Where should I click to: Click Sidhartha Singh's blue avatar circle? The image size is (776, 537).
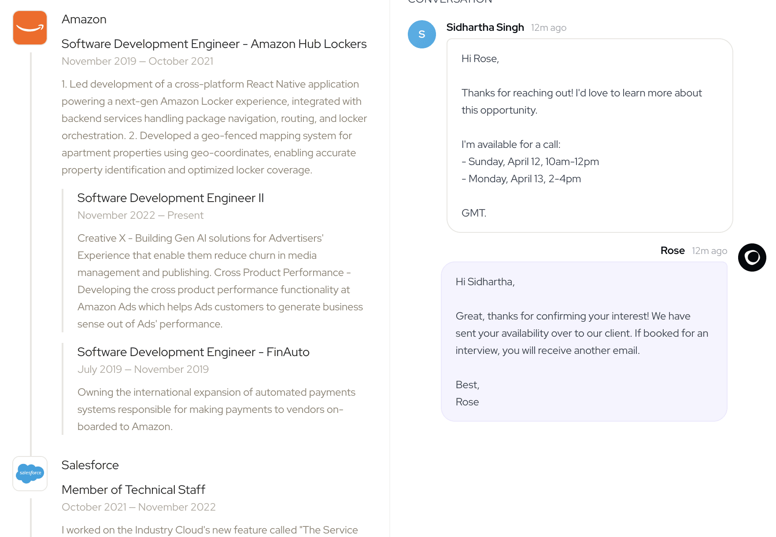pos(421,34)
